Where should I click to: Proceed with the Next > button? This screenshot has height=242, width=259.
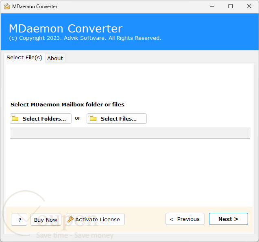click(x=228, y=219)
